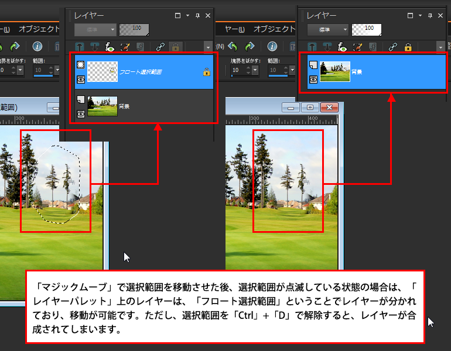Click the maximize square icon in the two-layer Layers panel header
451x351 pixels.
pos(177,16)
